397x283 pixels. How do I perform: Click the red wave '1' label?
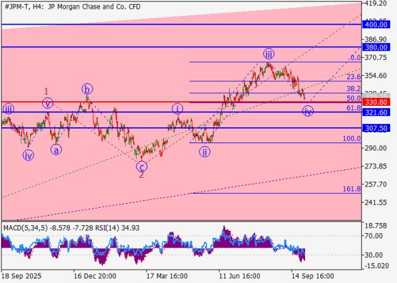click(x=46, y=91)
